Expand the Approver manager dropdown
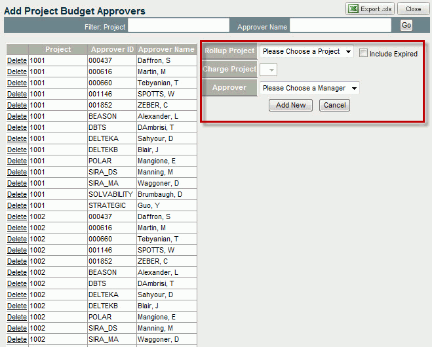This screenshot has height=347, width=432. coord(309,88)
